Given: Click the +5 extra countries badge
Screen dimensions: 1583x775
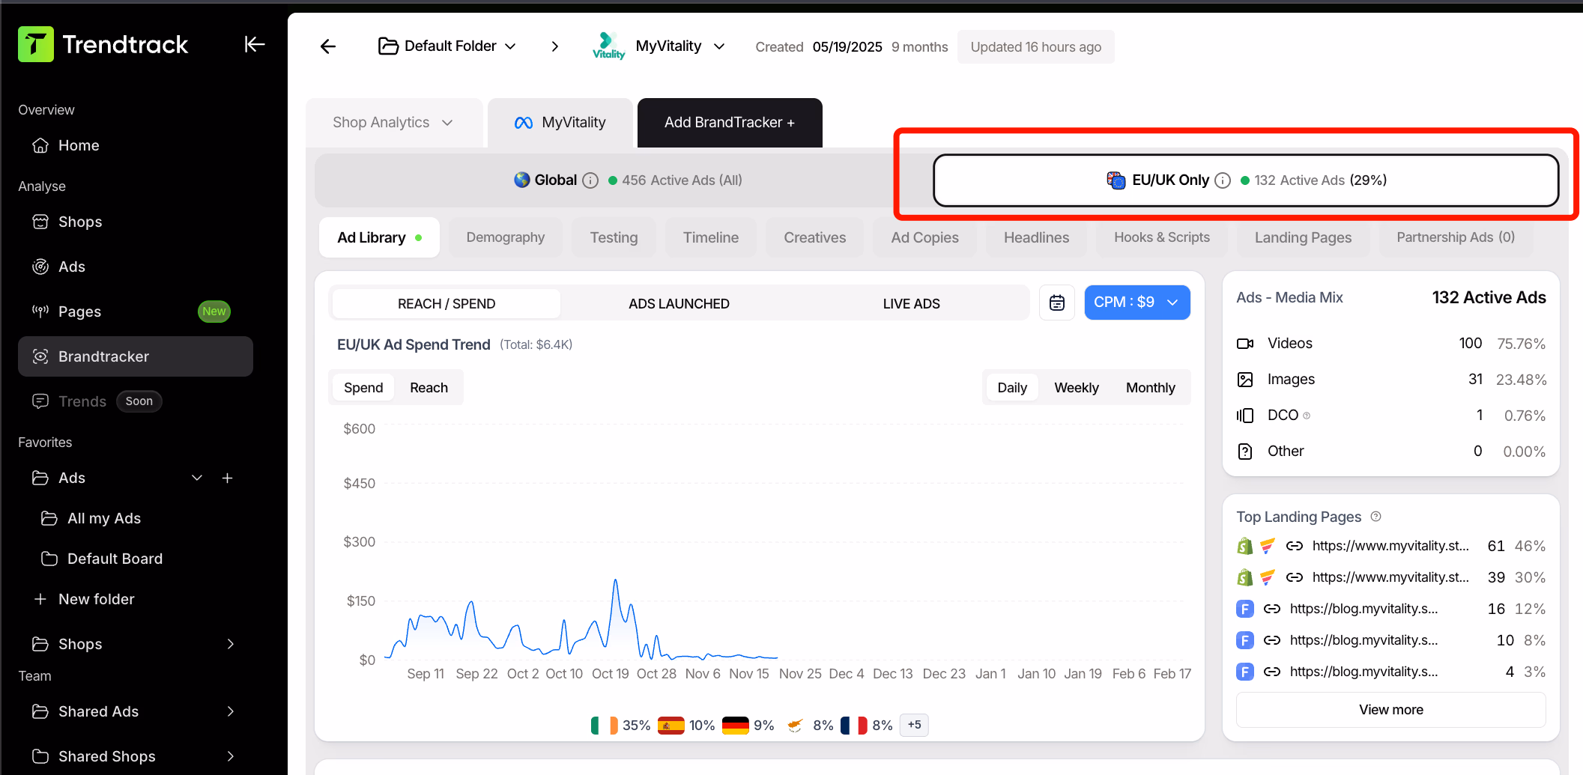Looking at the screenshot, I should [914, 725].
